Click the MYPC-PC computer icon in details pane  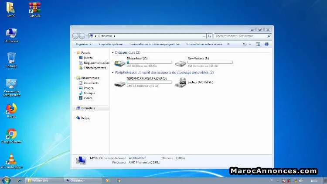click(x=81, y=160)
